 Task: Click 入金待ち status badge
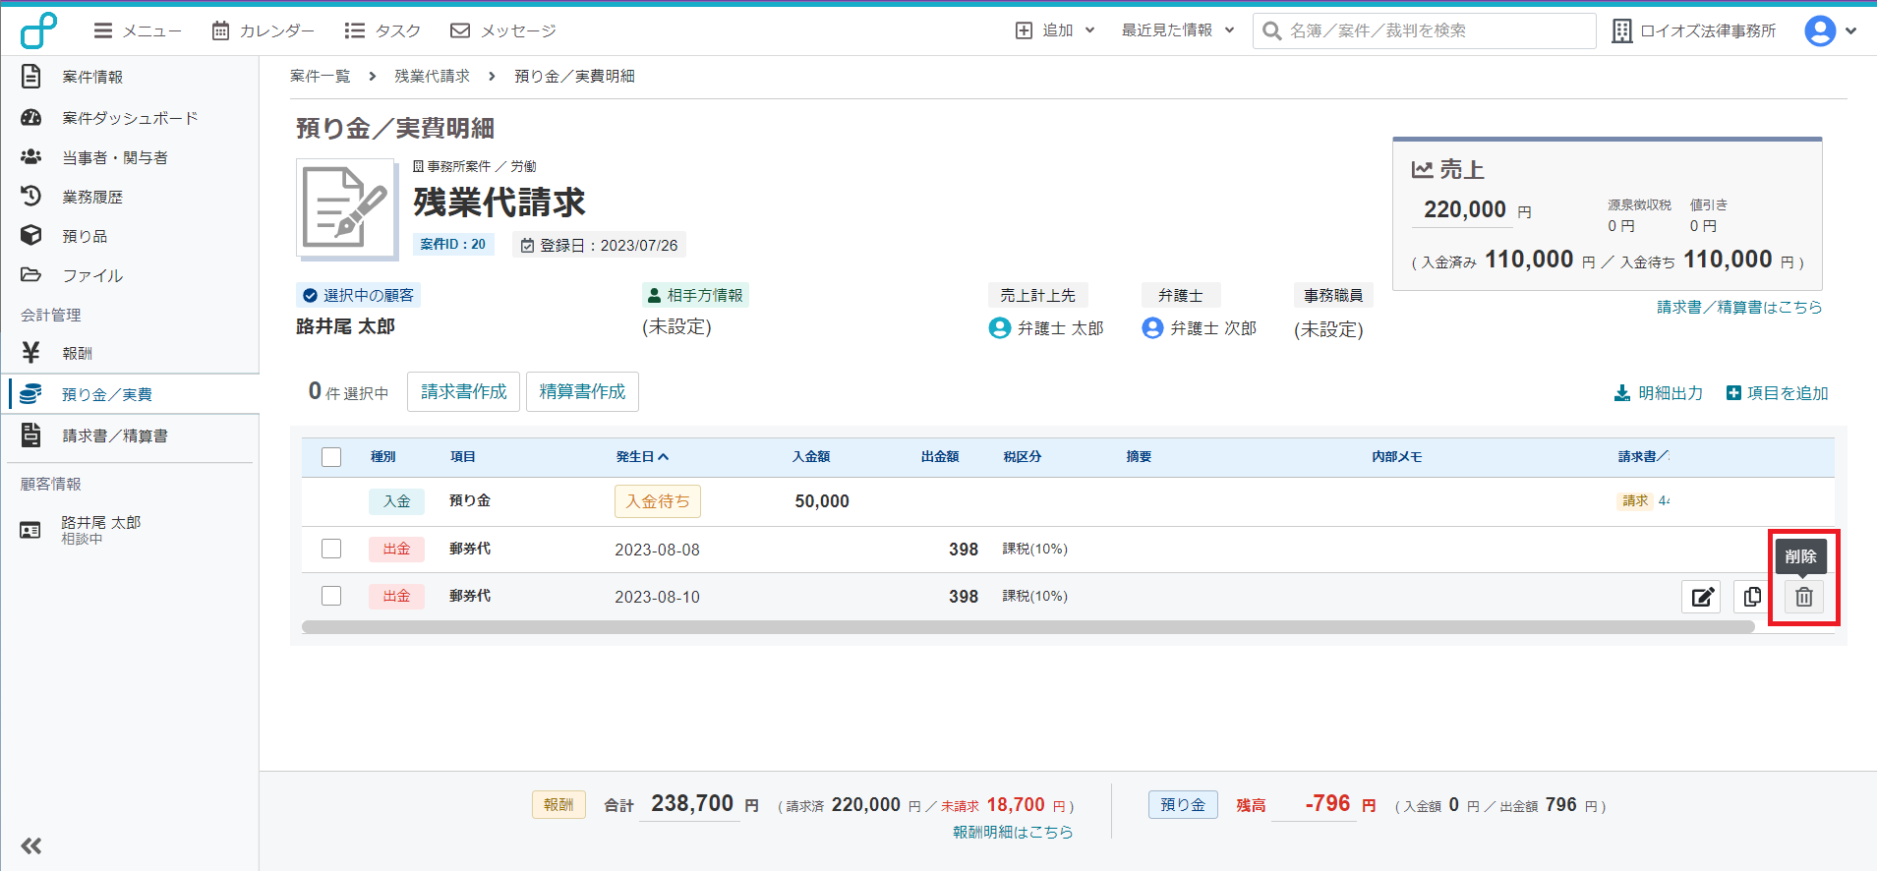(658, 501)
